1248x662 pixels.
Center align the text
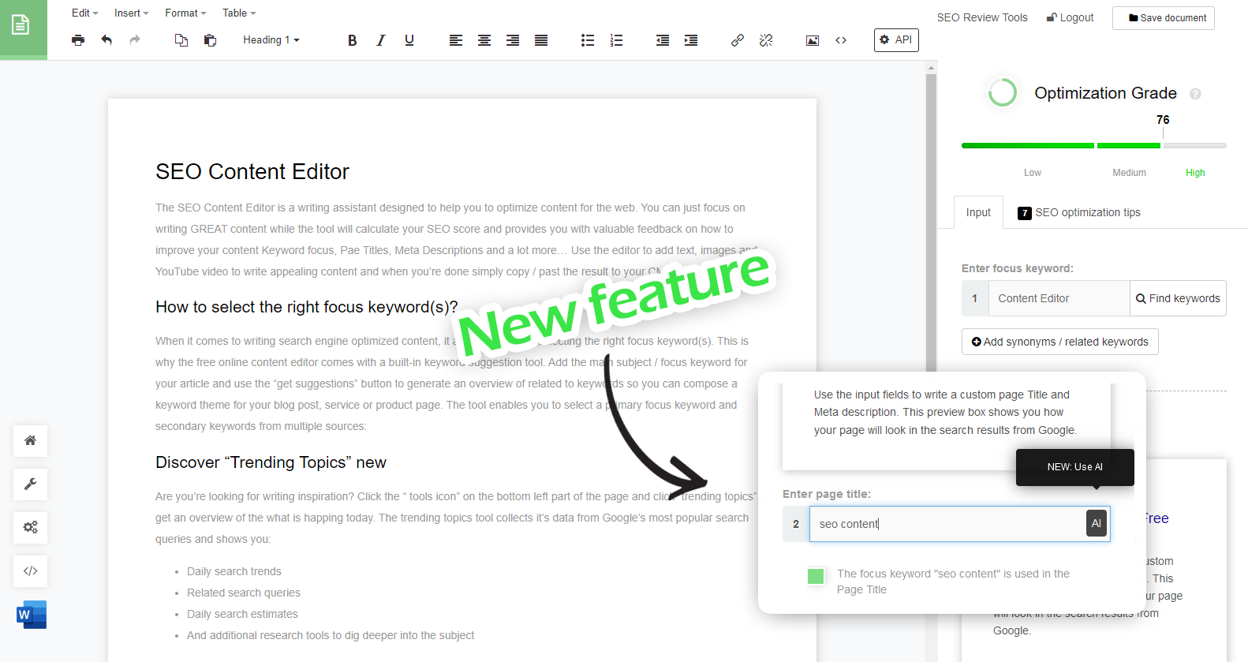tap(484, 40)
